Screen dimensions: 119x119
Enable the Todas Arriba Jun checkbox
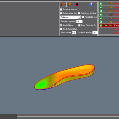click(x=61, y=9)
